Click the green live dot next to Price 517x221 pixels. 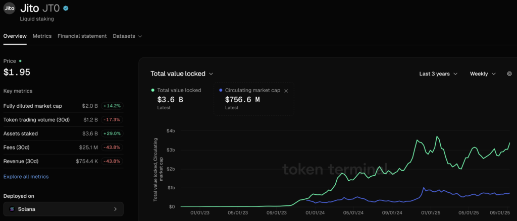click(x=20, y=61)
